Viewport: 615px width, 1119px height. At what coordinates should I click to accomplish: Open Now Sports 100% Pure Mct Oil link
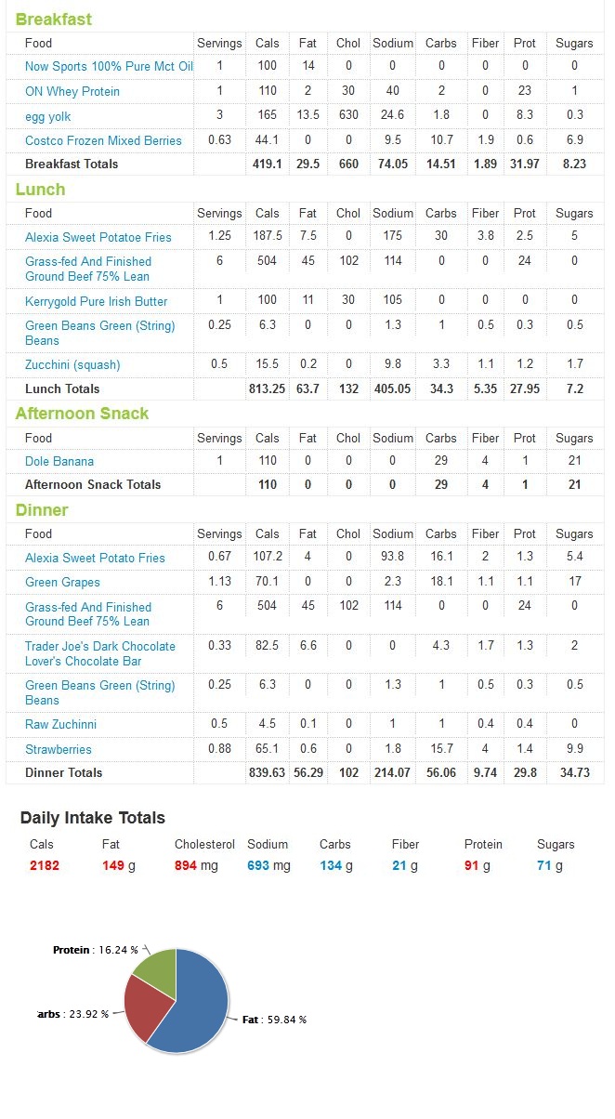[x=109, y=67]
